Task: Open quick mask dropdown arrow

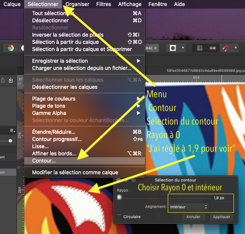Action: (183, 48)
